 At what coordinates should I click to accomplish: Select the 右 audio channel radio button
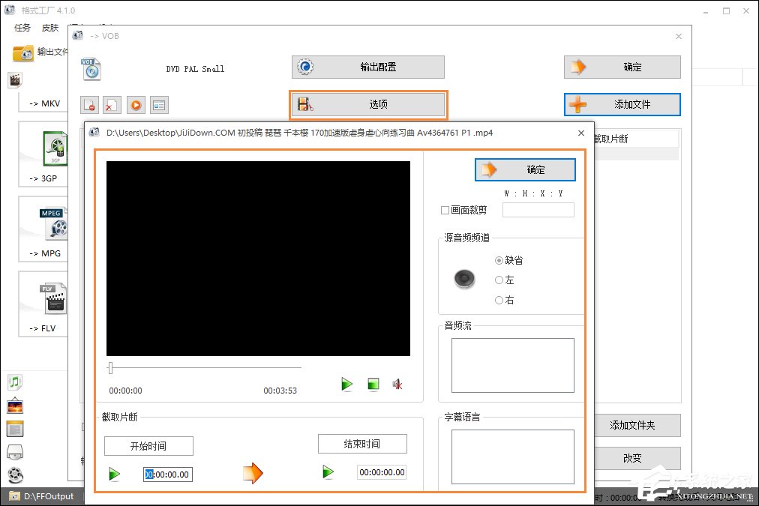[499, 298]
